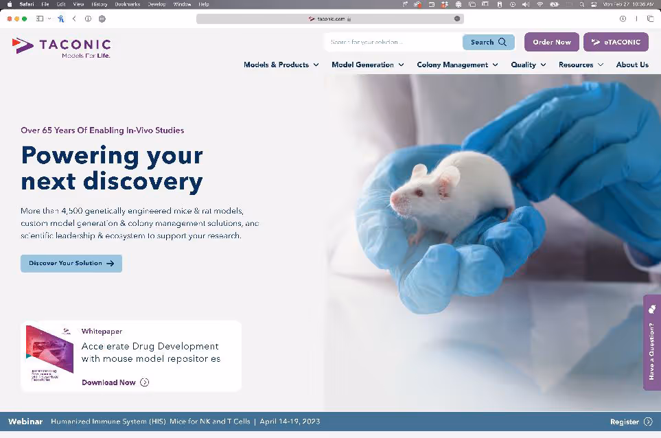Click the Register arrow circle icon
Screen dimensions: 661x438
(x=649, y=422)
